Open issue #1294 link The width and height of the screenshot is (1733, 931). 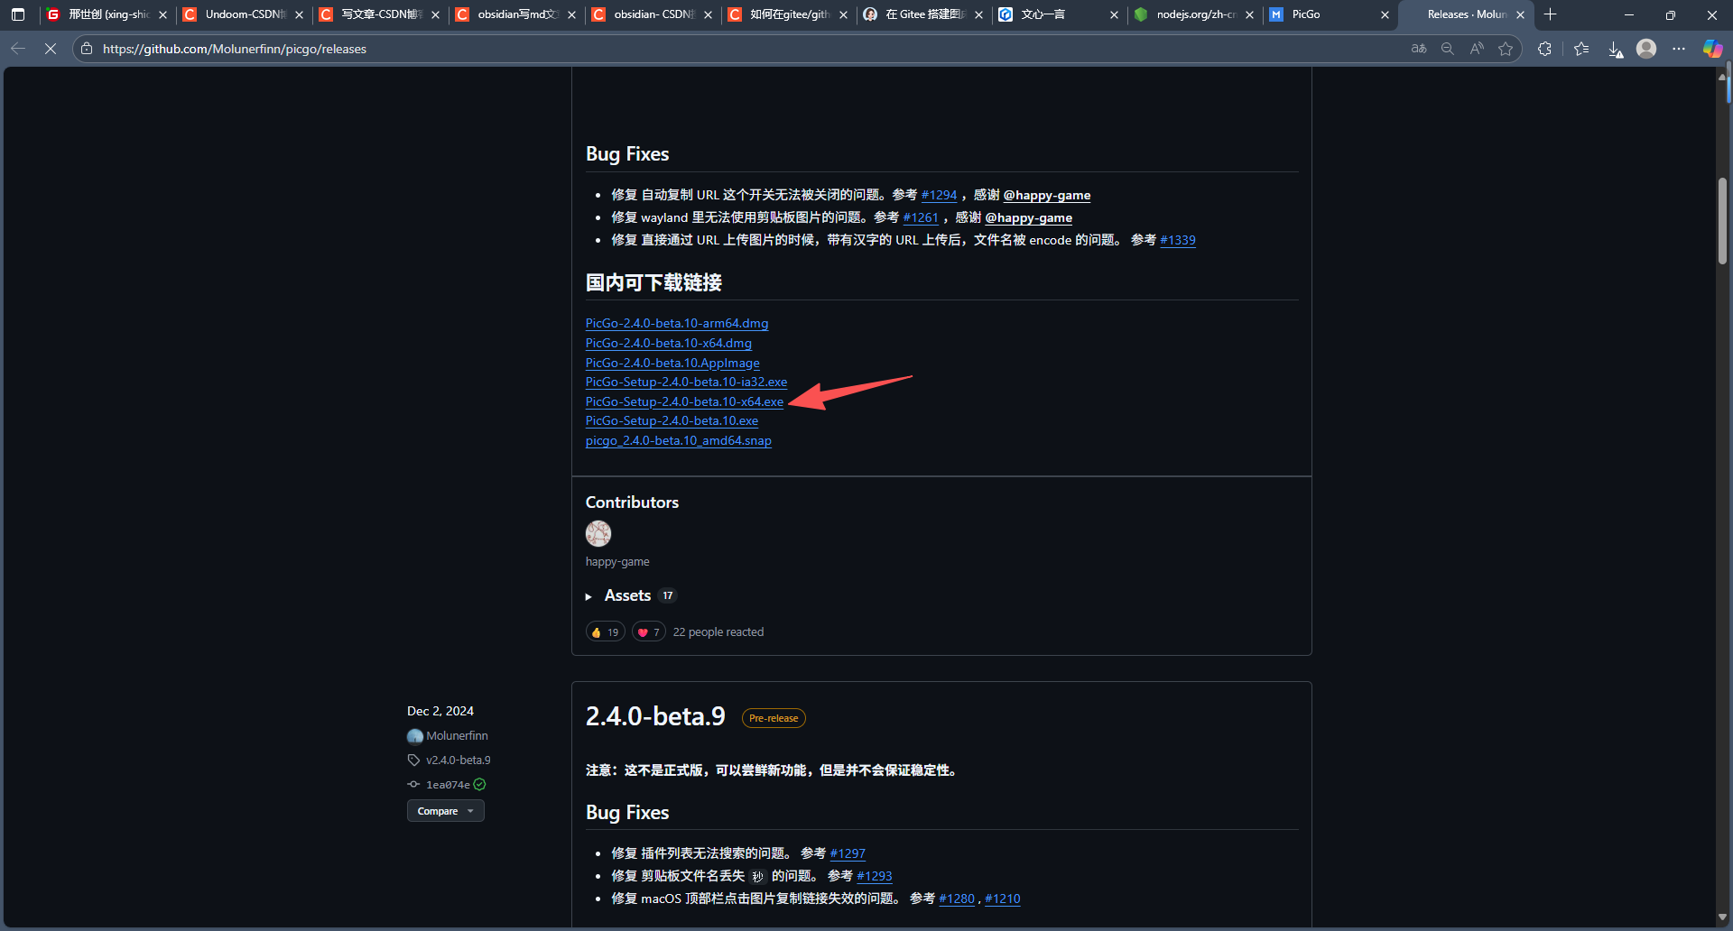tap(939, 195)
